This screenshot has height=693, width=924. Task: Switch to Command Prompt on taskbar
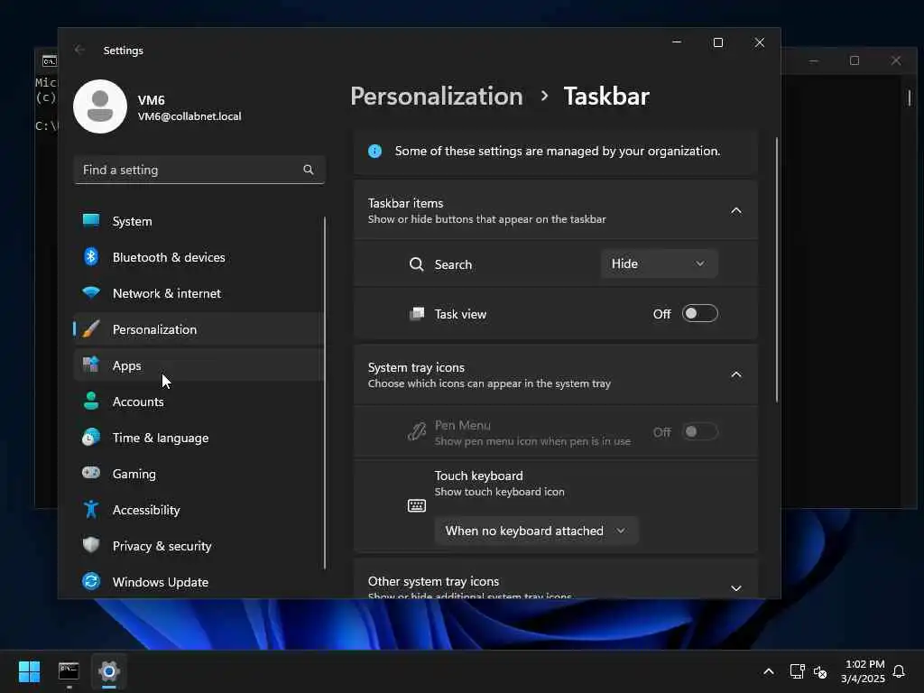(69, 671)
